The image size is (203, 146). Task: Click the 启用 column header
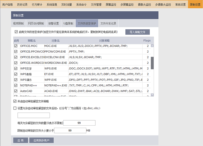[16, 41]
